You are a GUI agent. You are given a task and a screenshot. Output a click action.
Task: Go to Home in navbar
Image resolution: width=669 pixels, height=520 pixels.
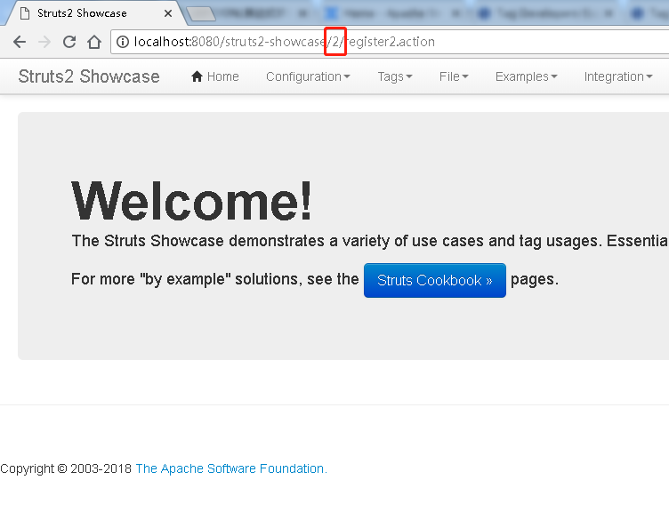point(214,76)
